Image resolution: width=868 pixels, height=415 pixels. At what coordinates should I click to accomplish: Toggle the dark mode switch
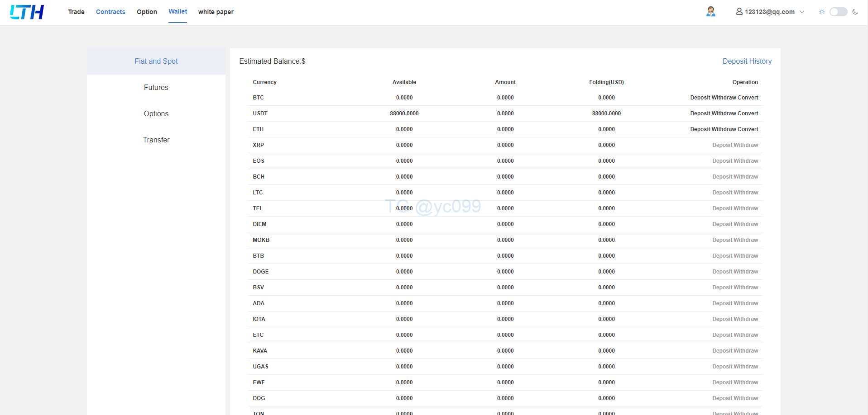tap(838, 12)
